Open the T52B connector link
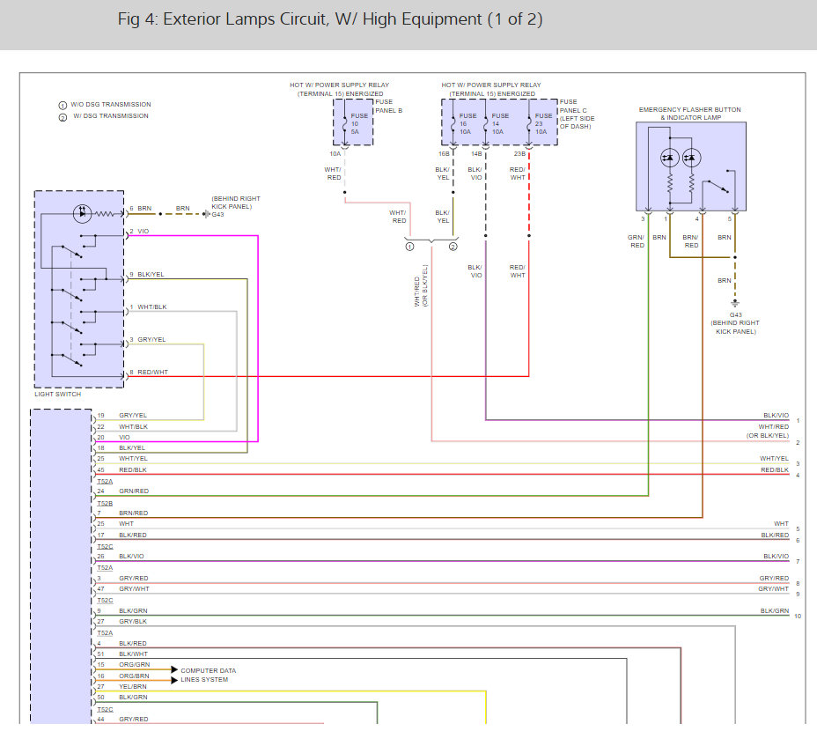 pos(105,503)
